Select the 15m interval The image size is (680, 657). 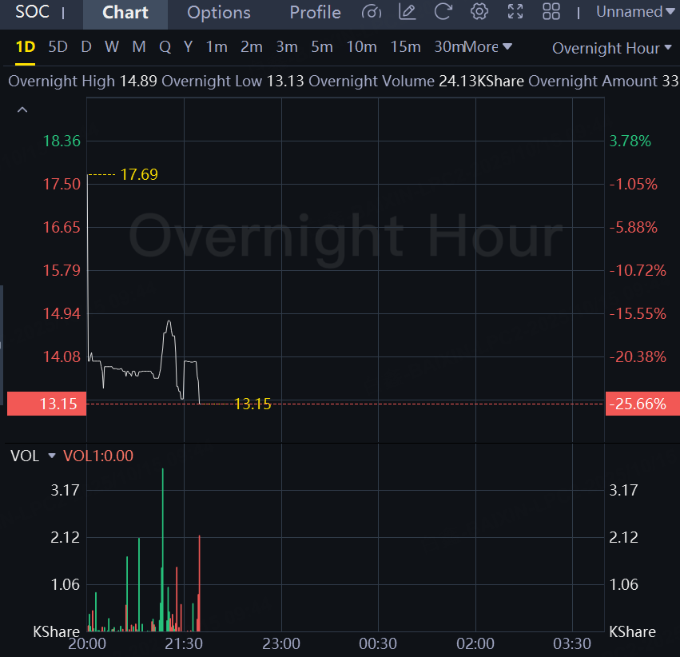[x=405, y=46]
